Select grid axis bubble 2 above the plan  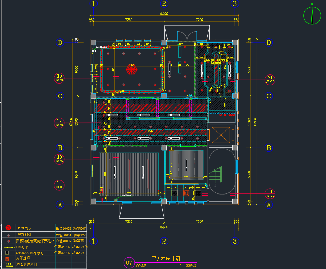point(164,3)
